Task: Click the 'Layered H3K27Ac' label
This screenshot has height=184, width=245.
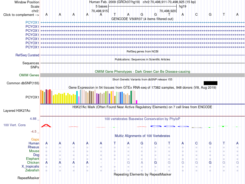Action: tap(17, 111)
